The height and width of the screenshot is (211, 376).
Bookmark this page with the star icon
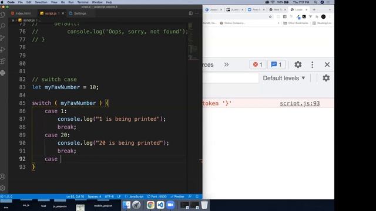coord(270,16)
